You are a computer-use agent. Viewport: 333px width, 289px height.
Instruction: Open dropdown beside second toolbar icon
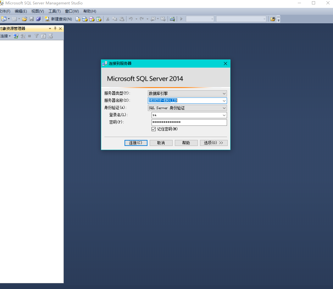coord(19,19)
